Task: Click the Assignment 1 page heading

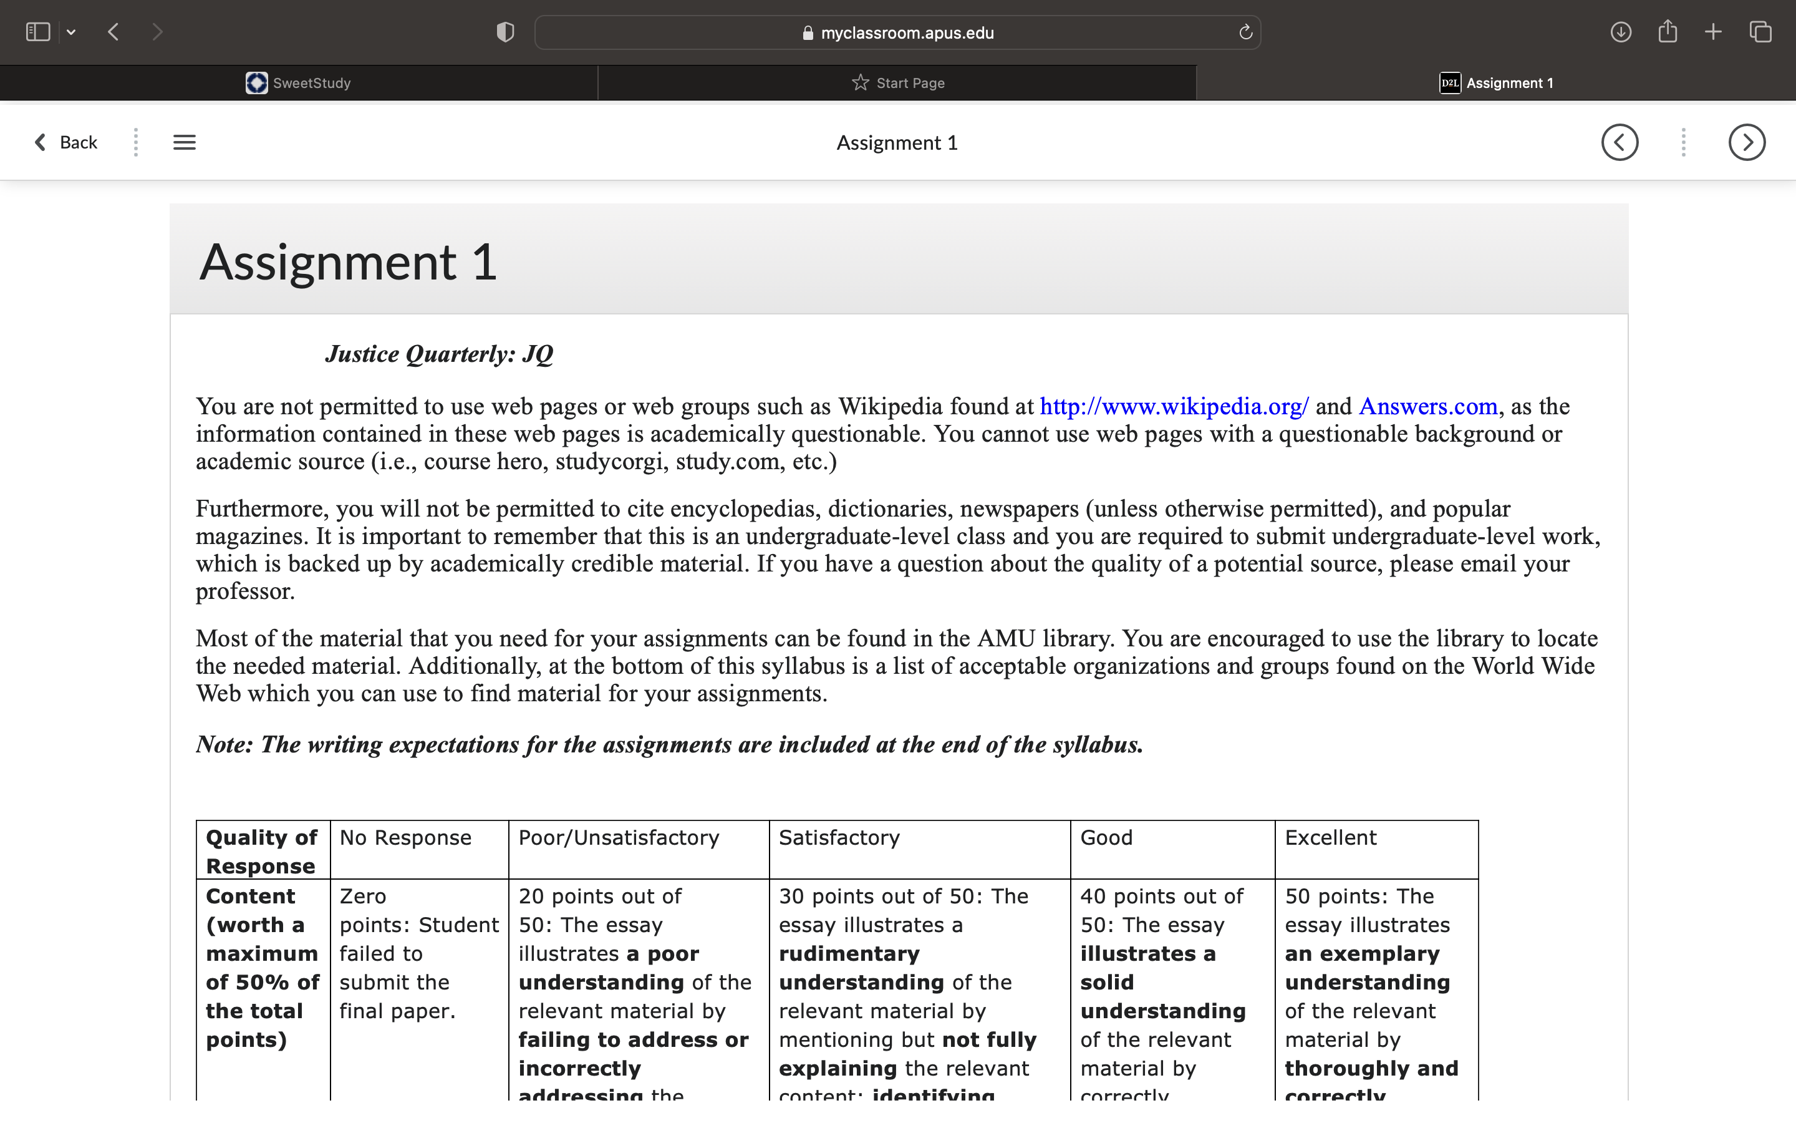Action: point(348,261)
